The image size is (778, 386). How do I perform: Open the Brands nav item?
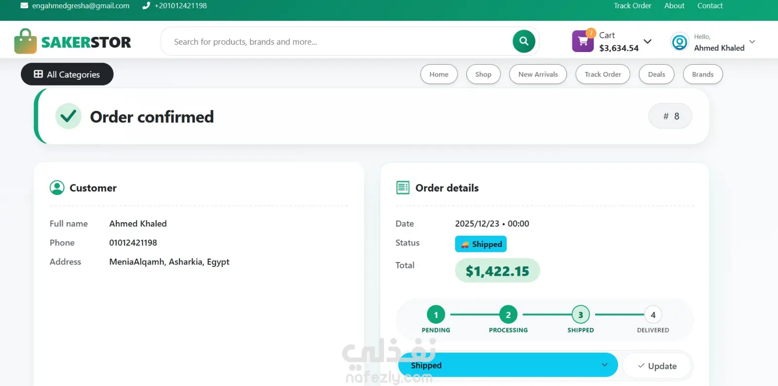(x=703, y=74)
